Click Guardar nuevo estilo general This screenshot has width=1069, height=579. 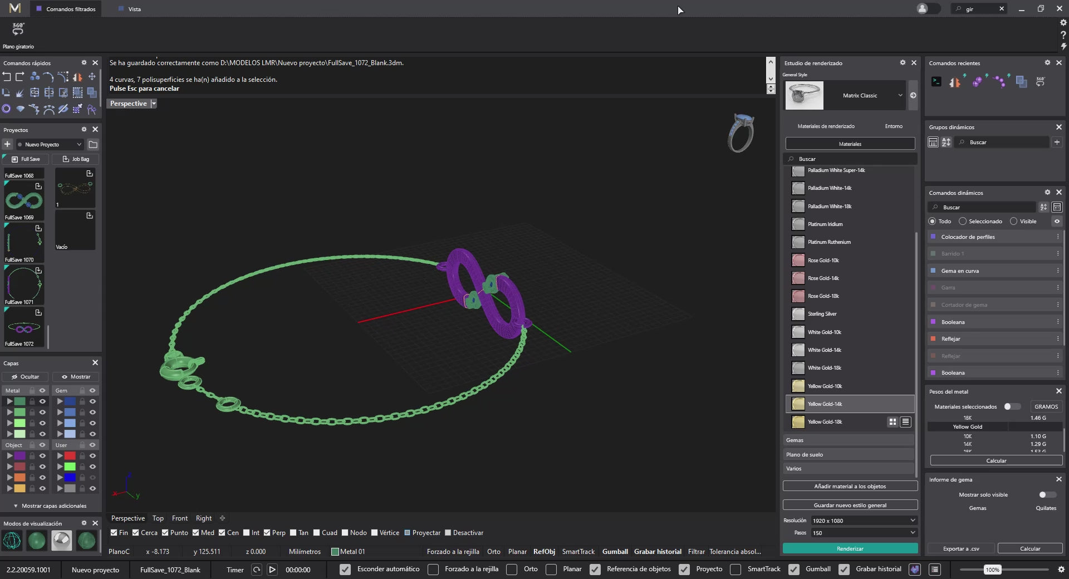tap(850, 506)
